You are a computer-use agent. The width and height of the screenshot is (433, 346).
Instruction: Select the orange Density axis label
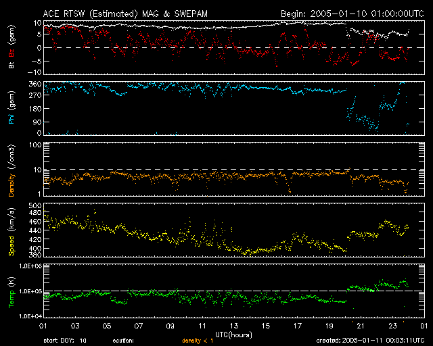click(x=11, y=171)
